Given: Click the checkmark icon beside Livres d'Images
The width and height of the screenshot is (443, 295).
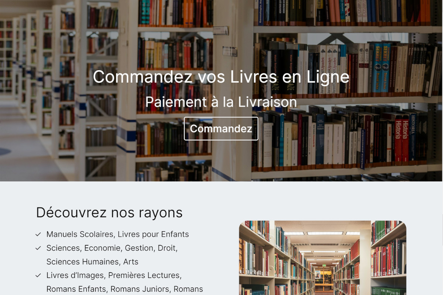Looking at the screenshot, I should 38,275.
